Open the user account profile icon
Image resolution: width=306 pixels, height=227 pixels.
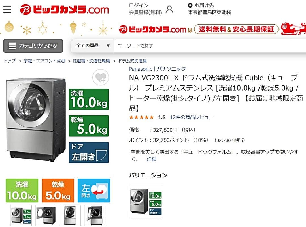(169, 9)
